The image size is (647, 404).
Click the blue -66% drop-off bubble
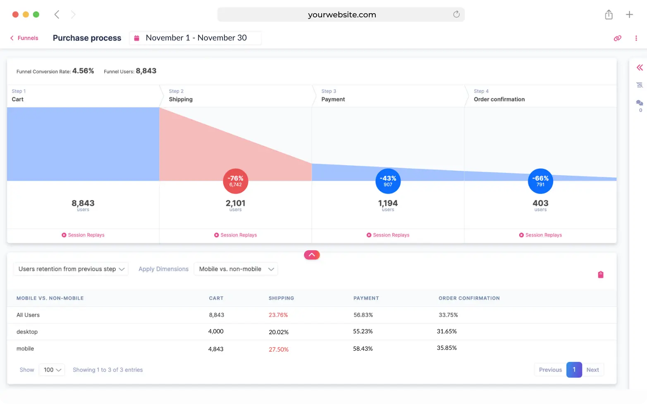pos(541,181)
